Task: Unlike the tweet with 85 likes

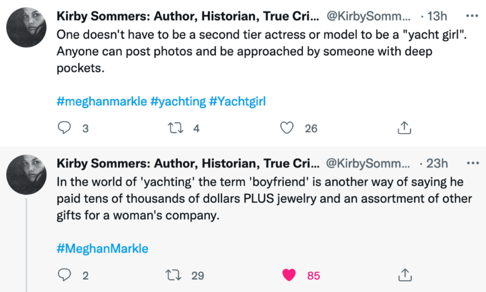Action: [289, 275]
